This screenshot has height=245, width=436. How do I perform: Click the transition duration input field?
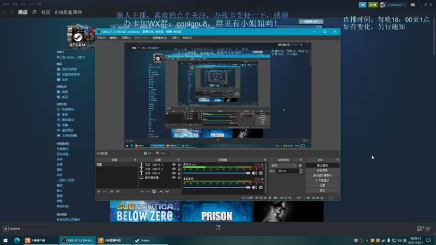click(288, 171)
